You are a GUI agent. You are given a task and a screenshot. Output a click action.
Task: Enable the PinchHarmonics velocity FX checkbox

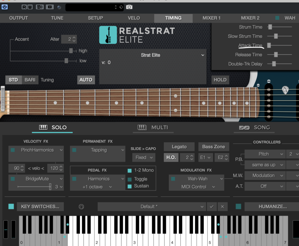(13, 150)
